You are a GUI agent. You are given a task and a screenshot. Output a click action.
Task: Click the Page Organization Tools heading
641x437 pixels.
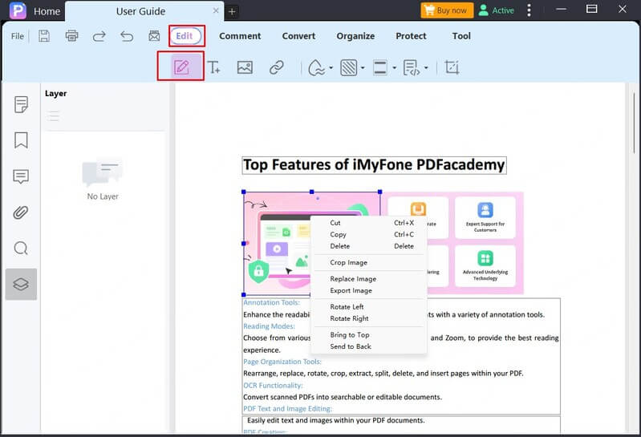(282, 362)
